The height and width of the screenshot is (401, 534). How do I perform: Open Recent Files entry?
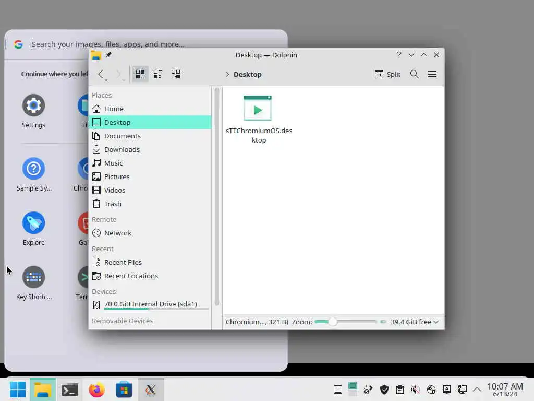click(150, 263)
